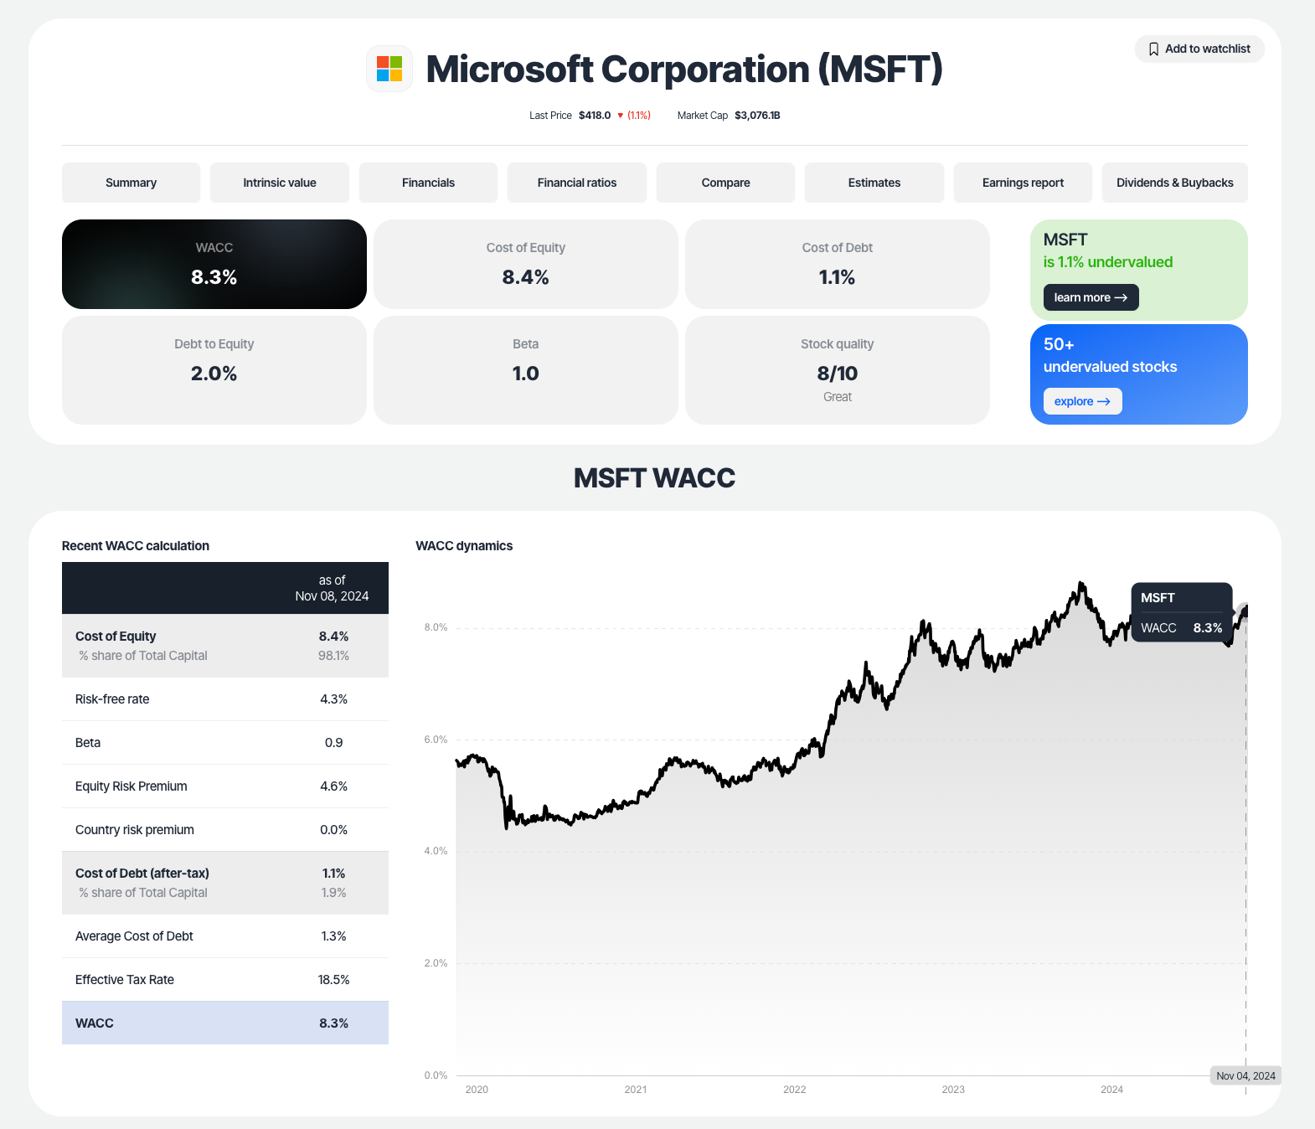Image resolution: width=1315 pixels, height=1129 pixels.
Task: Click the bookmark icon next to Add to watchlist
Action: [1153, 49]
